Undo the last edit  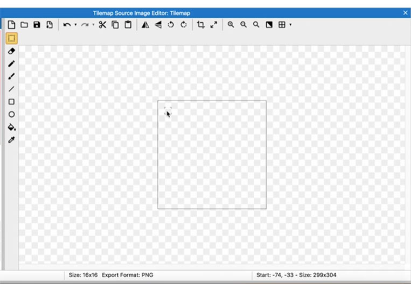click(x=67, y=25)
